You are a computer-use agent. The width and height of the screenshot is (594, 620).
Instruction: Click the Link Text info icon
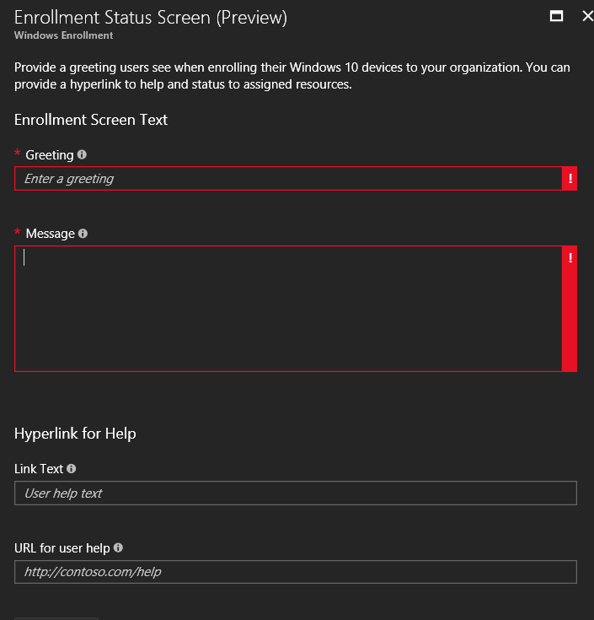[x=71, y=469]
